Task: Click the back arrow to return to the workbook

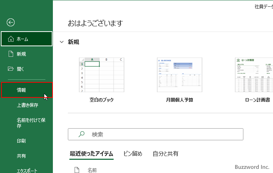Action: [x=10, y=23]
